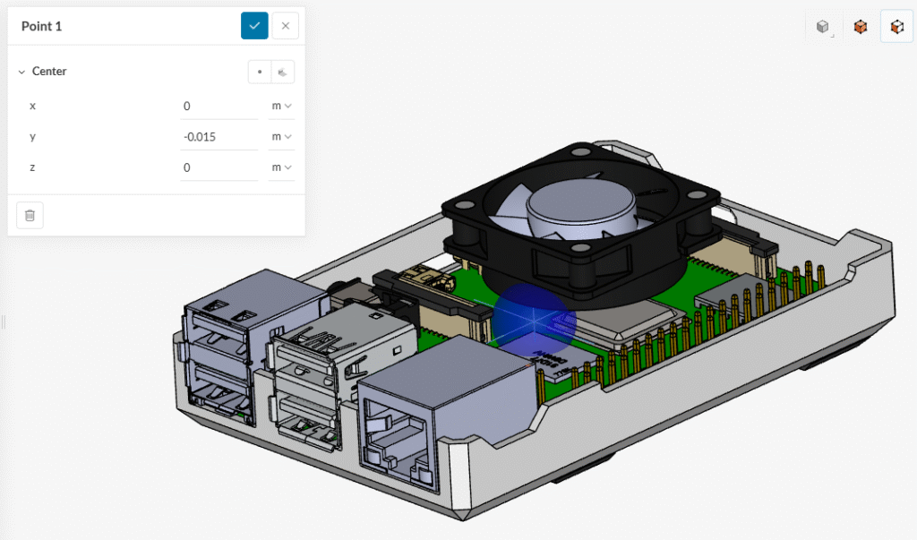Confirm Point 1 with the blue checkmark

[254, 25]
